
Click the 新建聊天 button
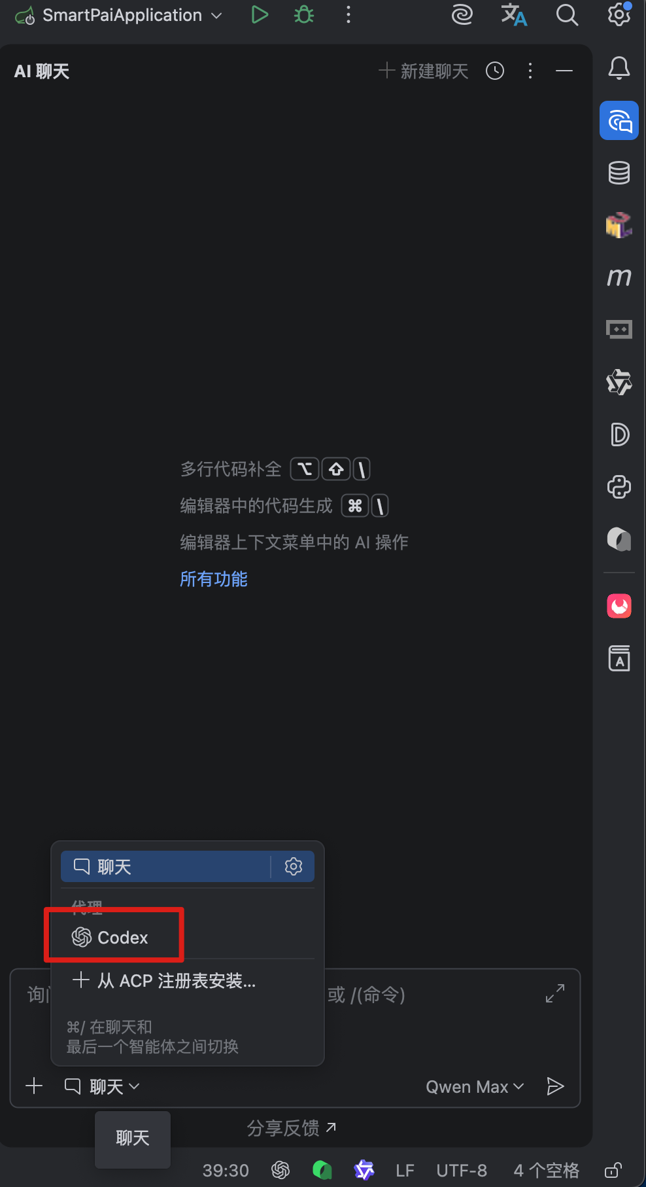pos(424,71)
